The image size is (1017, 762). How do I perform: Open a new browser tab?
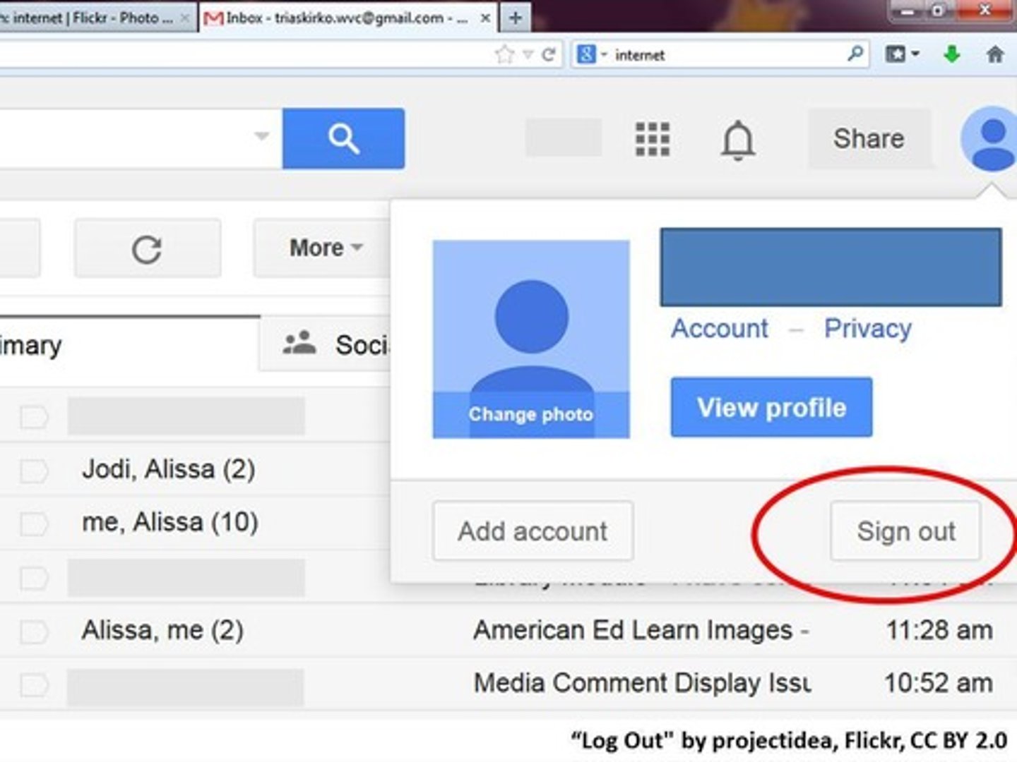pos(516,18)
